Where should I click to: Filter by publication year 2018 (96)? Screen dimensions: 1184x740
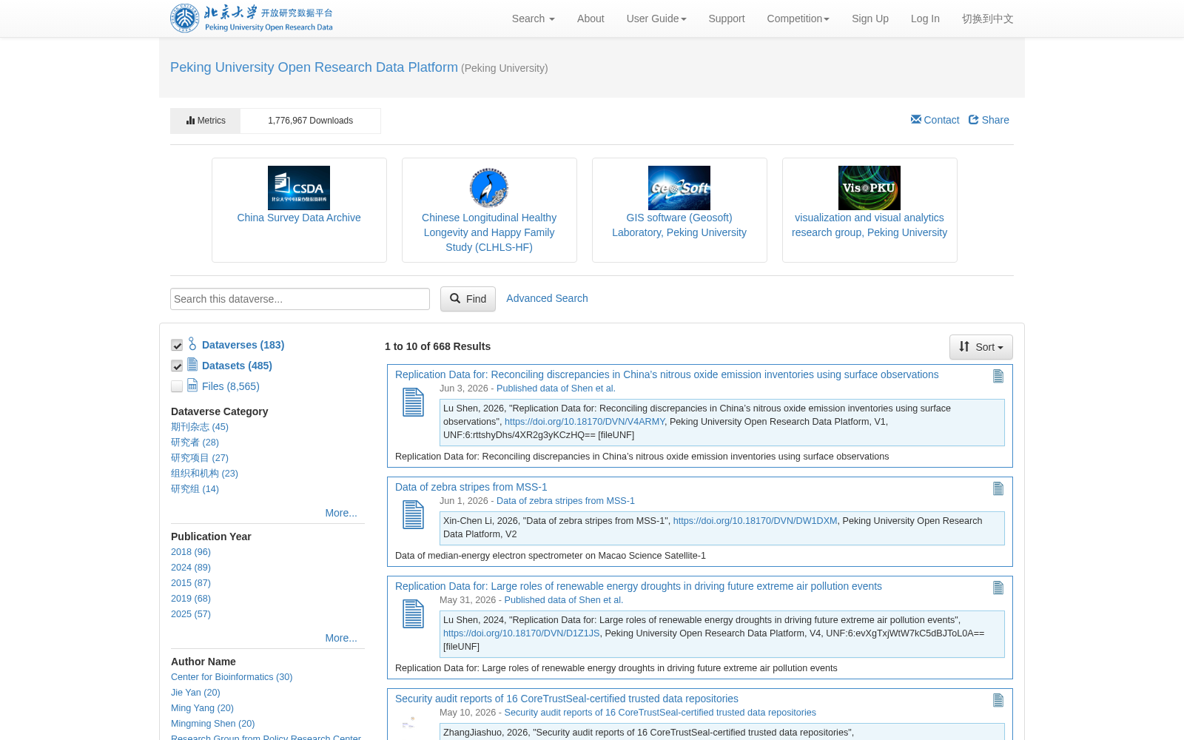tap(191, 552)
